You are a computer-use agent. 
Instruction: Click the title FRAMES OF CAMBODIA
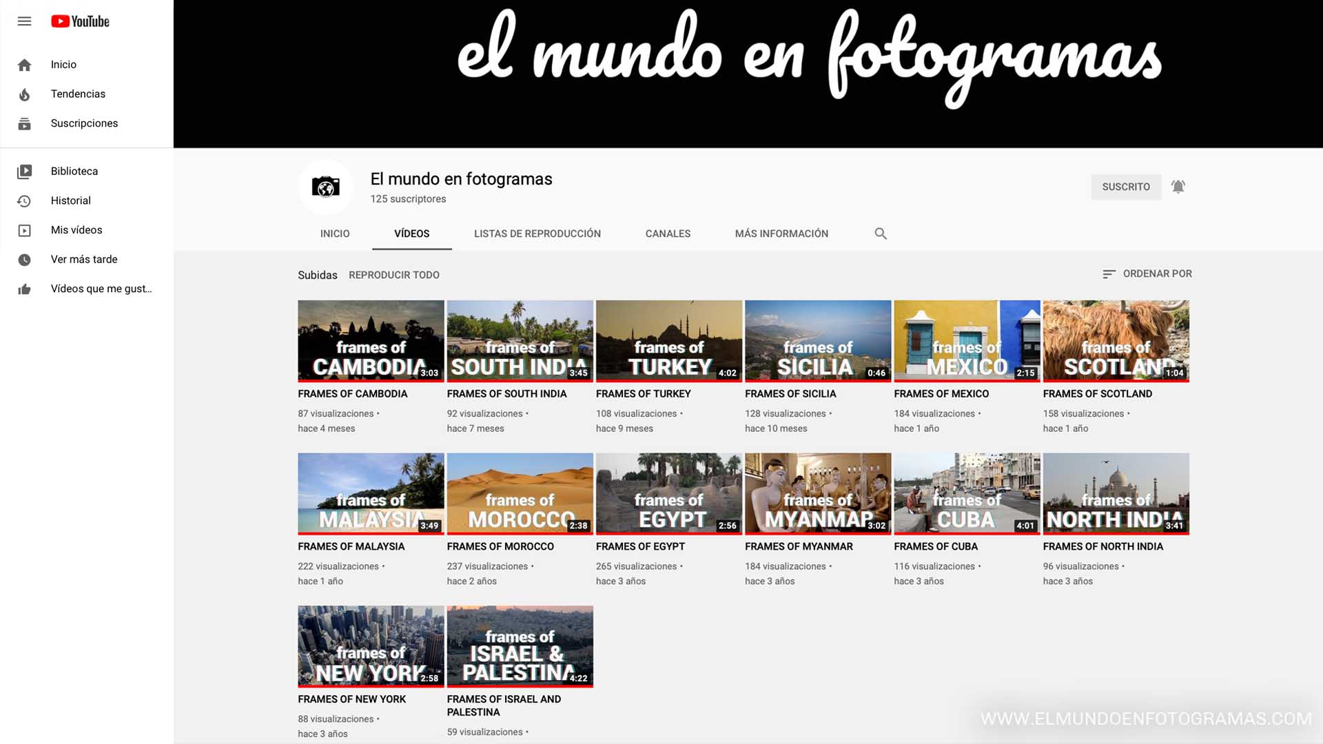click(x=353, y=394)
